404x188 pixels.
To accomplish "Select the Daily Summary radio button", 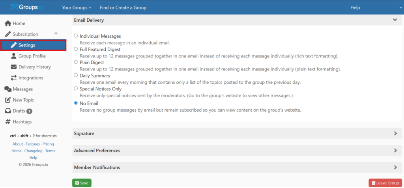I will [76, 75].
